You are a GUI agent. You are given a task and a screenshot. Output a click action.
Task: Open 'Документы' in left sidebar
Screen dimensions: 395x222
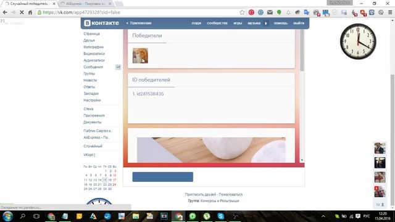pyautogui.click(x=92, y=122)
